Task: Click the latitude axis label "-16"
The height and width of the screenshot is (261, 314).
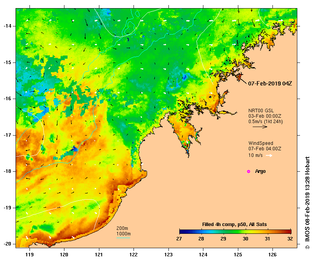Action: coord(7,99)
